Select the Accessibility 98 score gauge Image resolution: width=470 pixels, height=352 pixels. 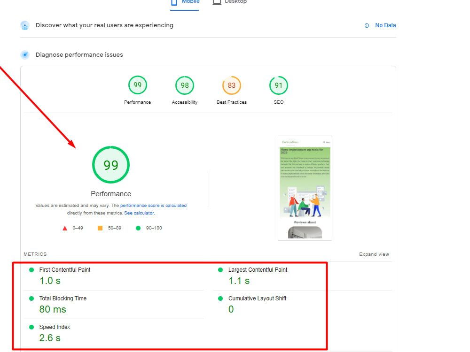(185, 85)
